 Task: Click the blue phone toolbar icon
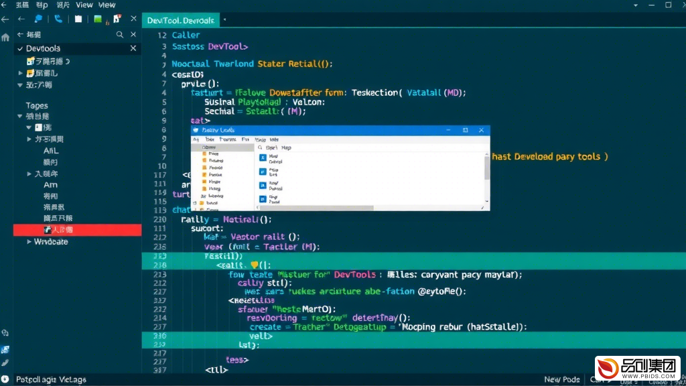coord(58,19)
